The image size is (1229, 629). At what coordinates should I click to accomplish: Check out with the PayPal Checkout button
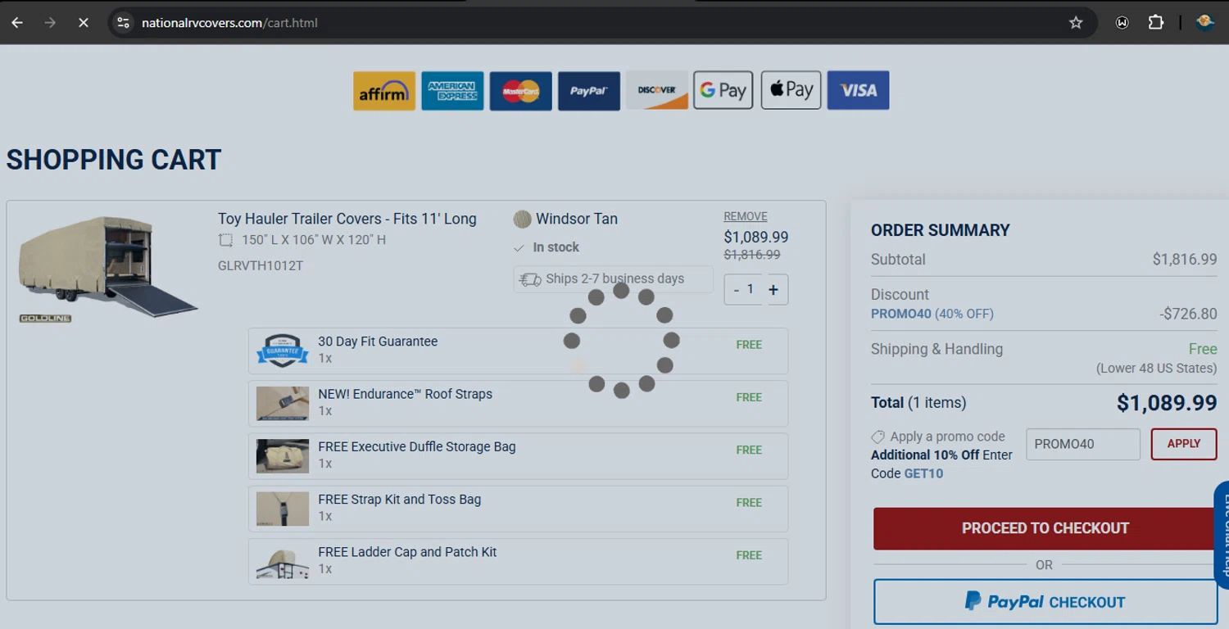coord(1045,602)
